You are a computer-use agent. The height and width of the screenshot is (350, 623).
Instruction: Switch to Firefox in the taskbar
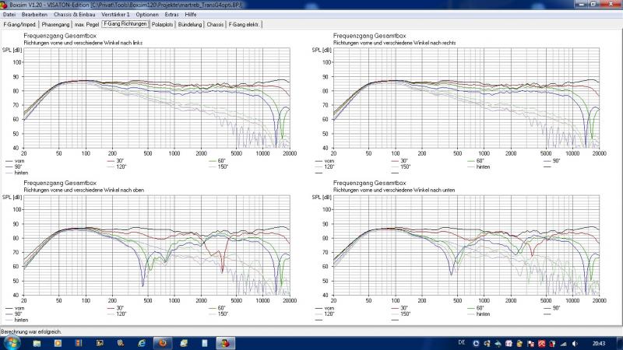click(x=162, y=342)
